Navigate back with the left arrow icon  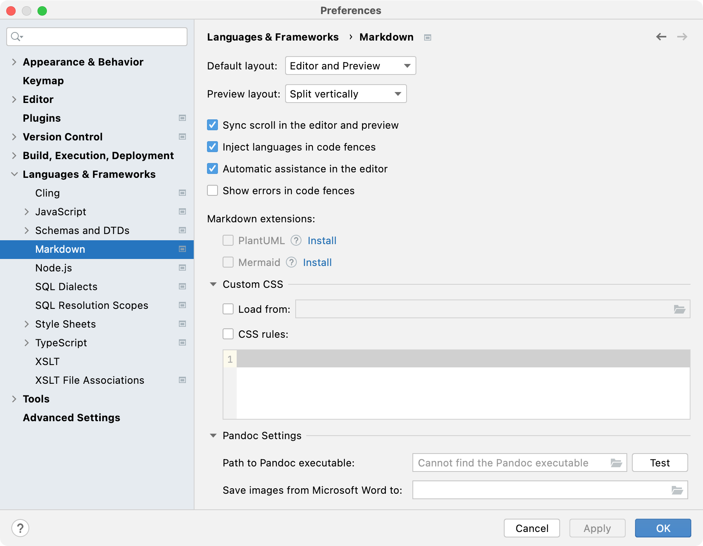661,37
